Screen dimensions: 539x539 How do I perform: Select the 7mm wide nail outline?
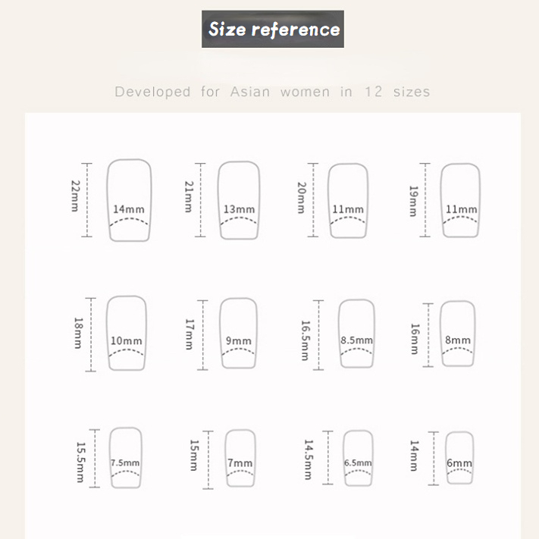(240, 457)
